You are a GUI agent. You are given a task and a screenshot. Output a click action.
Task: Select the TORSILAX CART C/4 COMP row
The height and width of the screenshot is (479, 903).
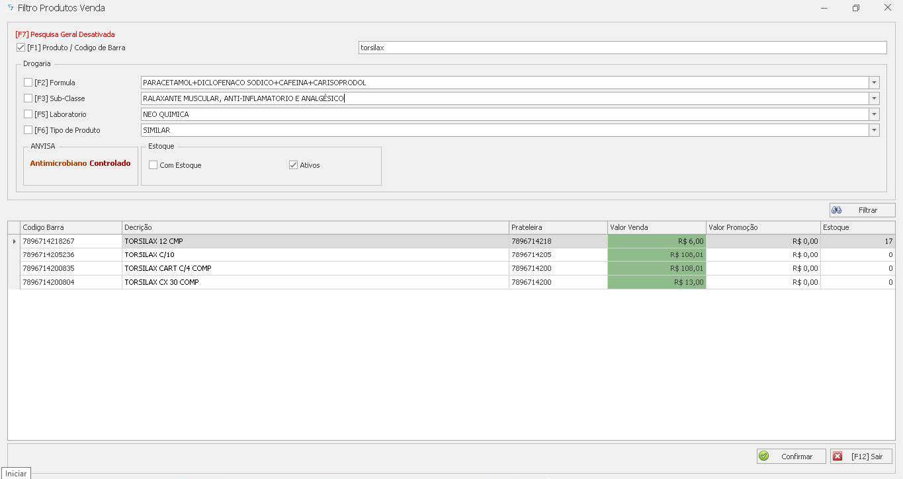click(x=451, y=268)
